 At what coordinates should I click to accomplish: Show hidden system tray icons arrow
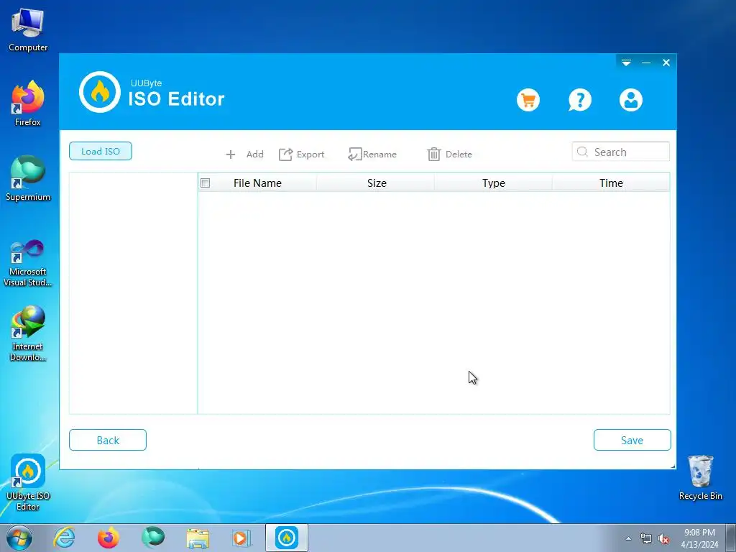coord(628,538)
